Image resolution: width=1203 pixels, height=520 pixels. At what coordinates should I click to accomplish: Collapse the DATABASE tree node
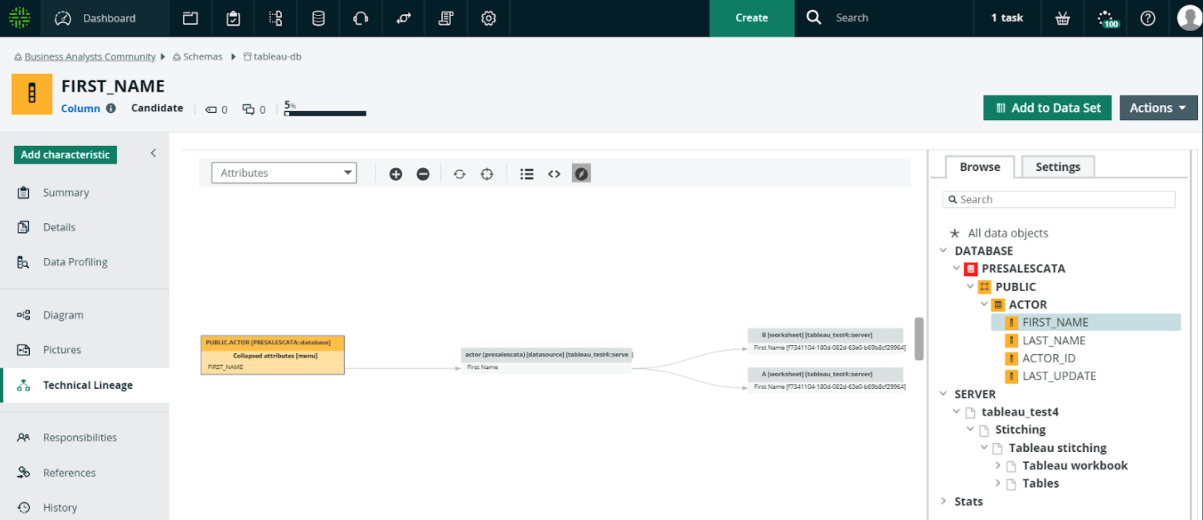point(943,250)
